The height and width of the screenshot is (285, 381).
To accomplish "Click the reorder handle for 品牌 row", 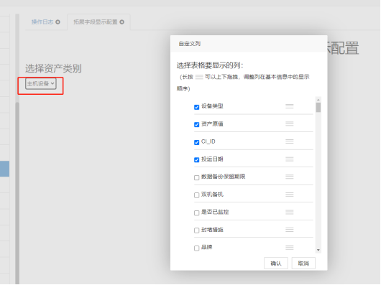I will point(290,247).
